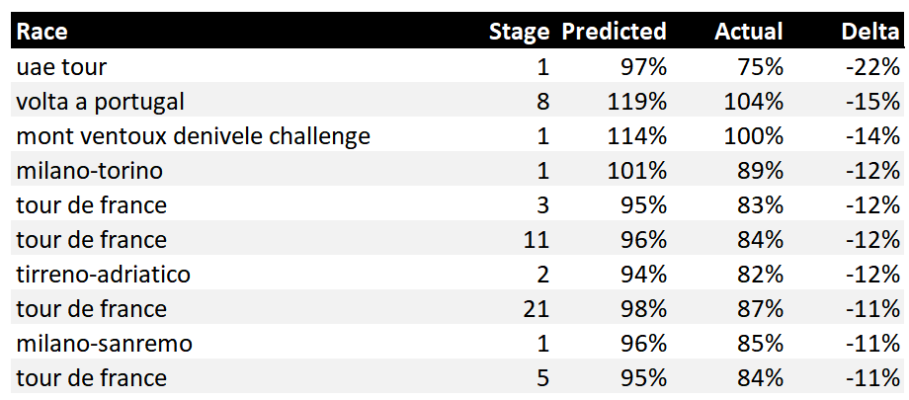Select the milano-torino race cell
Image resolution: width=909 pixels, height=400 pixels.
click(x=89, y=171)
